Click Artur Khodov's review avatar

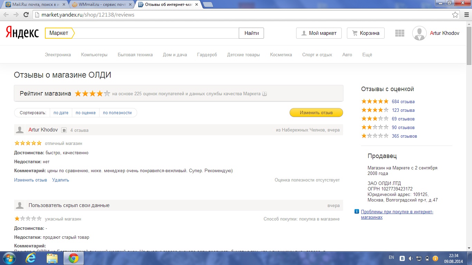(x=20, y=130)
